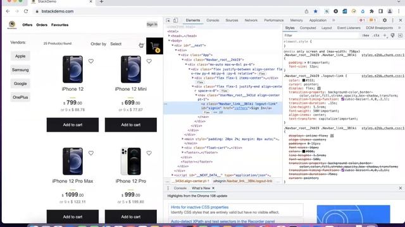The image size is (405, 227).
Task: Activate DevTools inspect element picker
Action: pyautogui.click(x=168, y=20)
